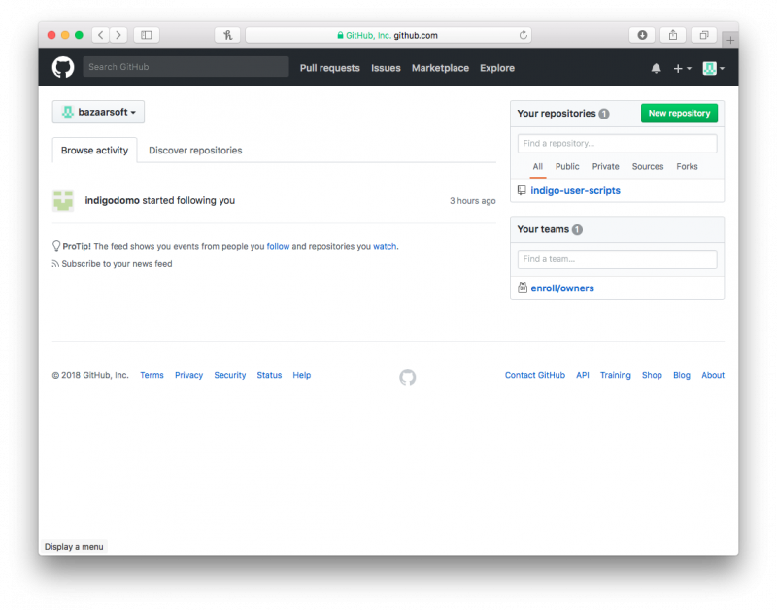The image size is (777, 610).
Task: Reload the page with the refresh icon
Action: [x=523, y=35]
